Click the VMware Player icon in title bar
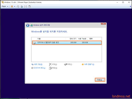Screen dimensions: 132x99 [x=3, y=2]
